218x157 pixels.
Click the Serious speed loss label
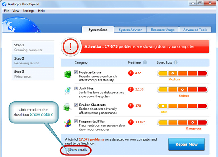(x=184, y=96)
